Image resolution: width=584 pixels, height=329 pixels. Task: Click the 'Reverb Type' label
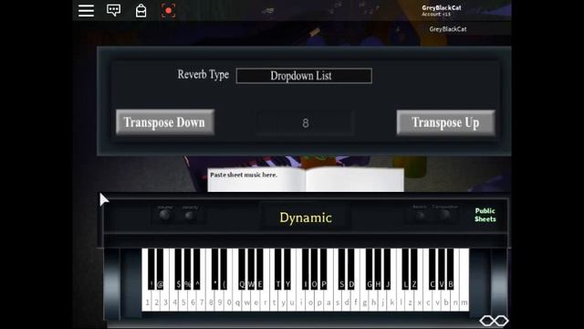203,75
